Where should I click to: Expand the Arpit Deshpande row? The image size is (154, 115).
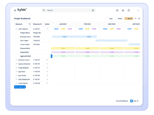16,79
